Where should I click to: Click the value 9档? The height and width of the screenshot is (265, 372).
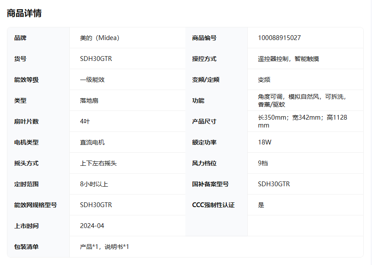(x=263, y=163)
